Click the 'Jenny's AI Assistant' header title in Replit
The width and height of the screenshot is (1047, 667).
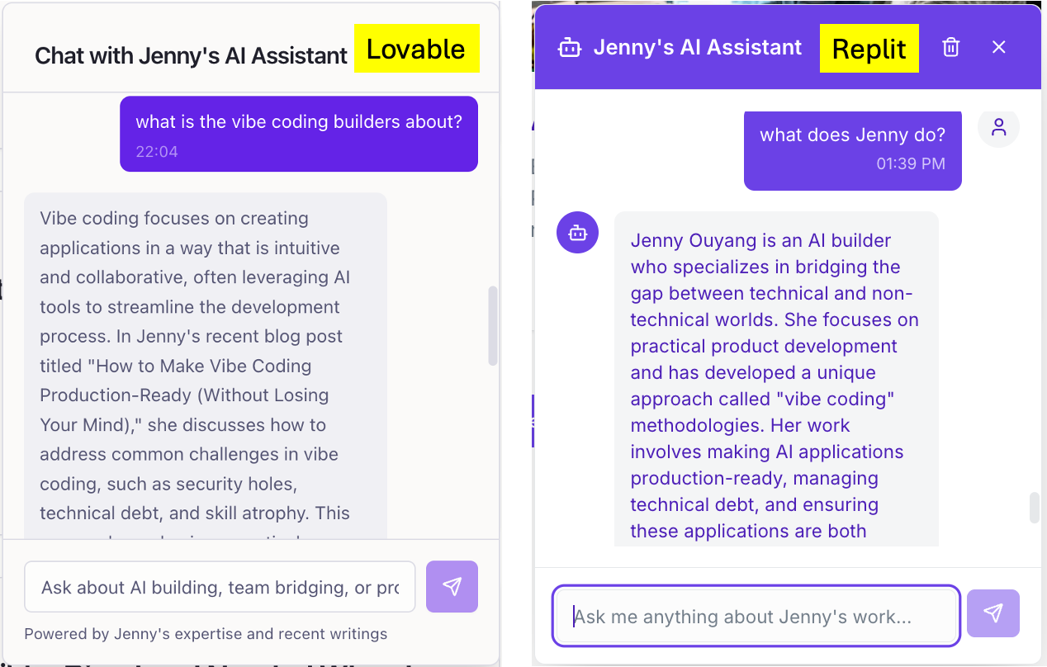[698, 48]
